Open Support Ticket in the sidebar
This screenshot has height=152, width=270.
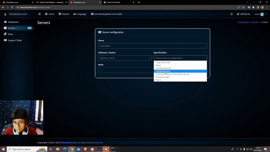pyautogui.click(x=13, y=41)
